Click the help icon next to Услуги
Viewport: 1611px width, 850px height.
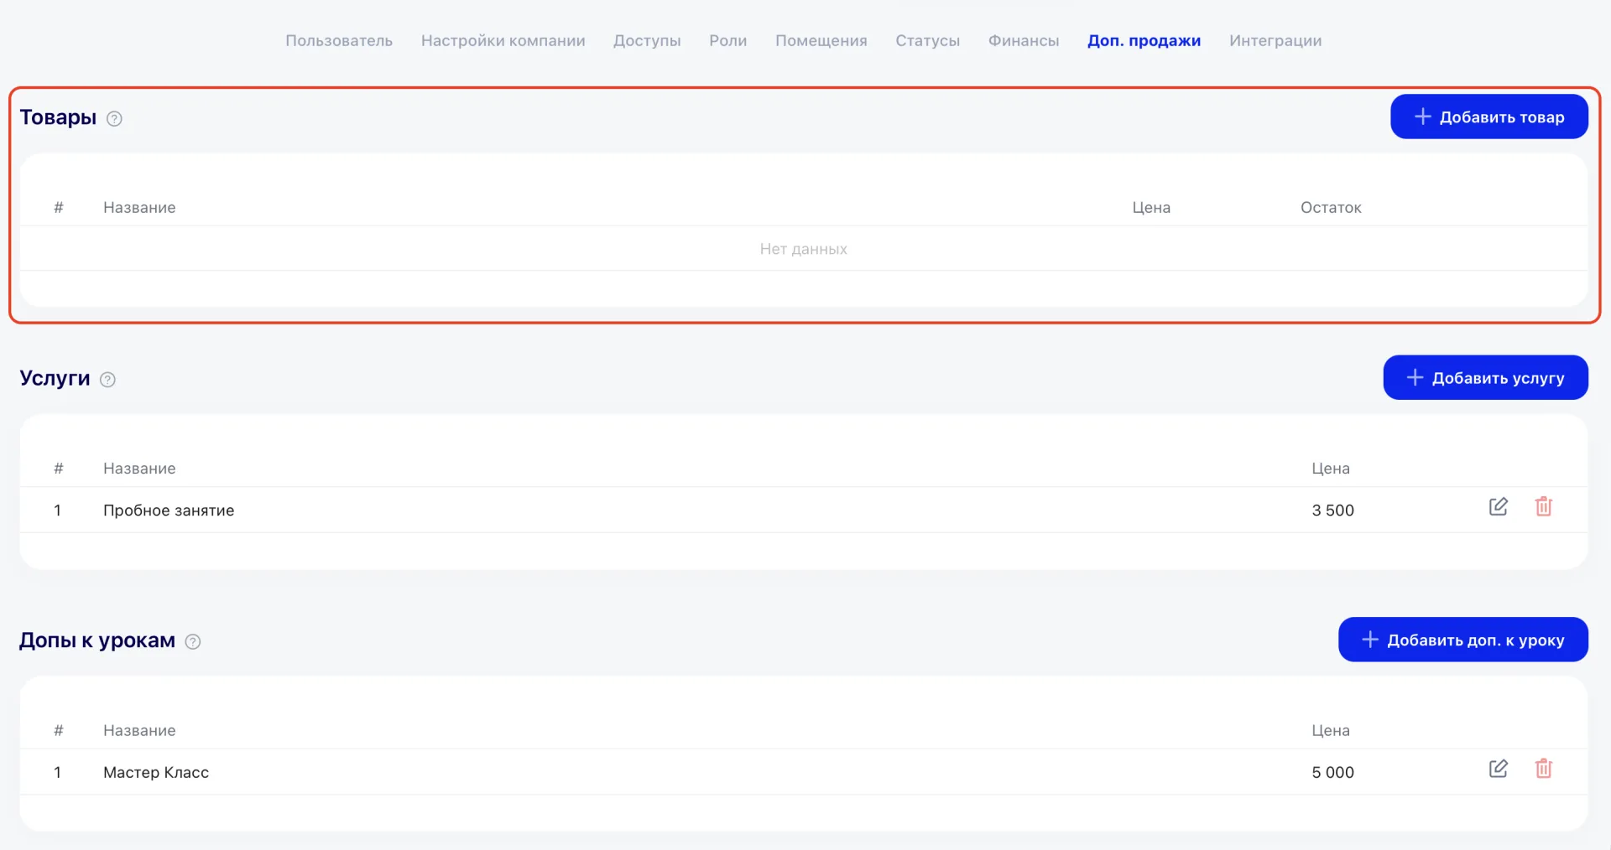(107, 380)
